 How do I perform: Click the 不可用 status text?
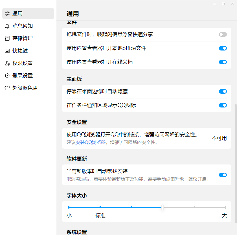pyautogui.click(x=219, y=138)
